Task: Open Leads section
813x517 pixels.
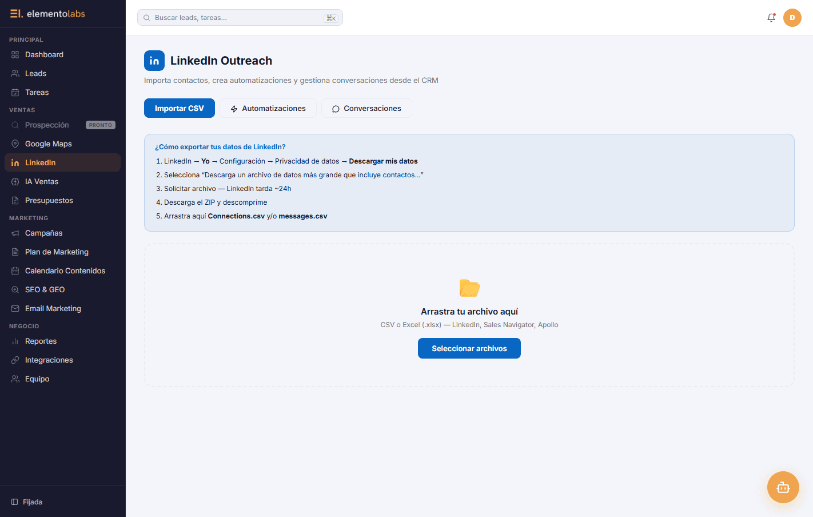Action: 63,74
